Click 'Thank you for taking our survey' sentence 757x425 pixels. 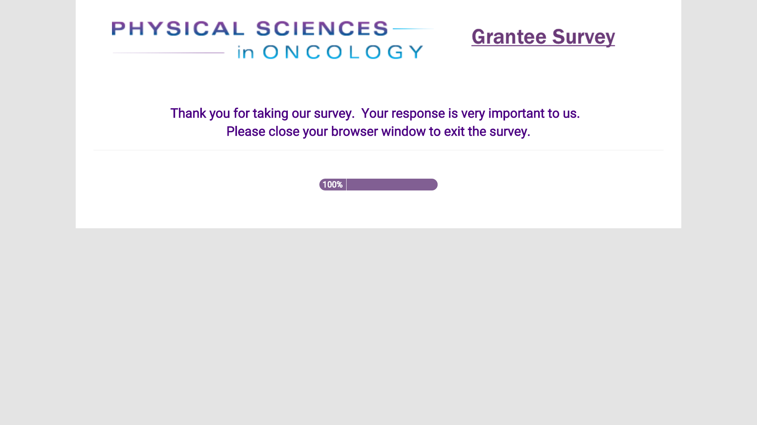[x=262, y=113]
